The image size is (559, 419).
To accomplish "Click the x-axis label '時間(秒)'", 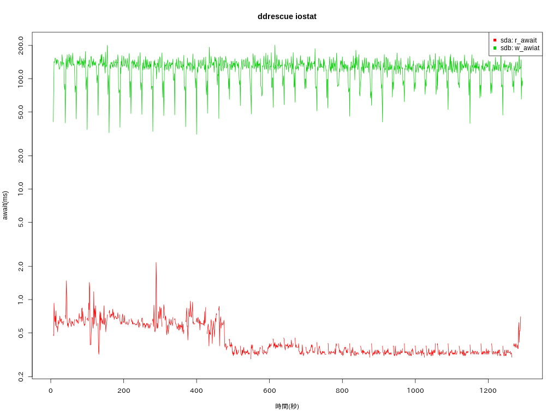I will coord(287,406).
